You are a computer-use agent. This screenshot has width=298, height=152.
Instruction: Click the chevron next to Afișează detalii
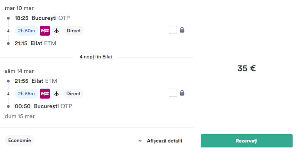click(140, 141)
